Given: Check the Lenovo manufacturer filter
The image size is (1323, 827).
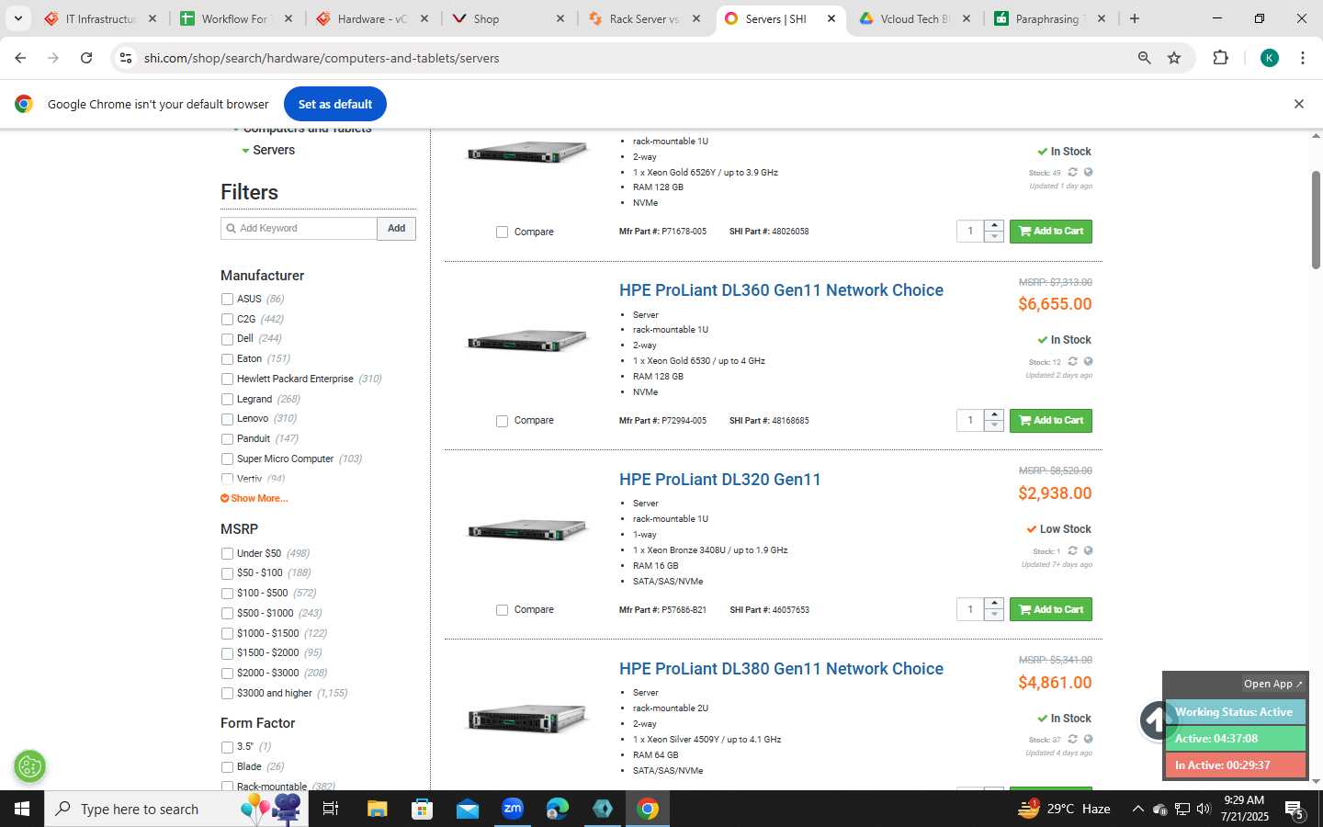Looking at the screenshot, I should [x=227, y=419].
